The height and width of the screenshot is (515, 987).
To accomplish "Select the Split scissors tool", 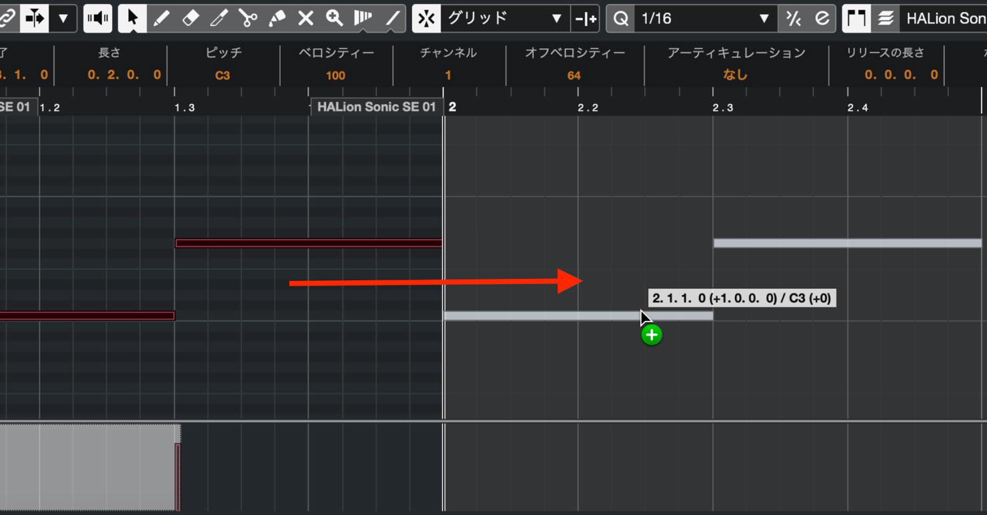I will tap(248, 19).
